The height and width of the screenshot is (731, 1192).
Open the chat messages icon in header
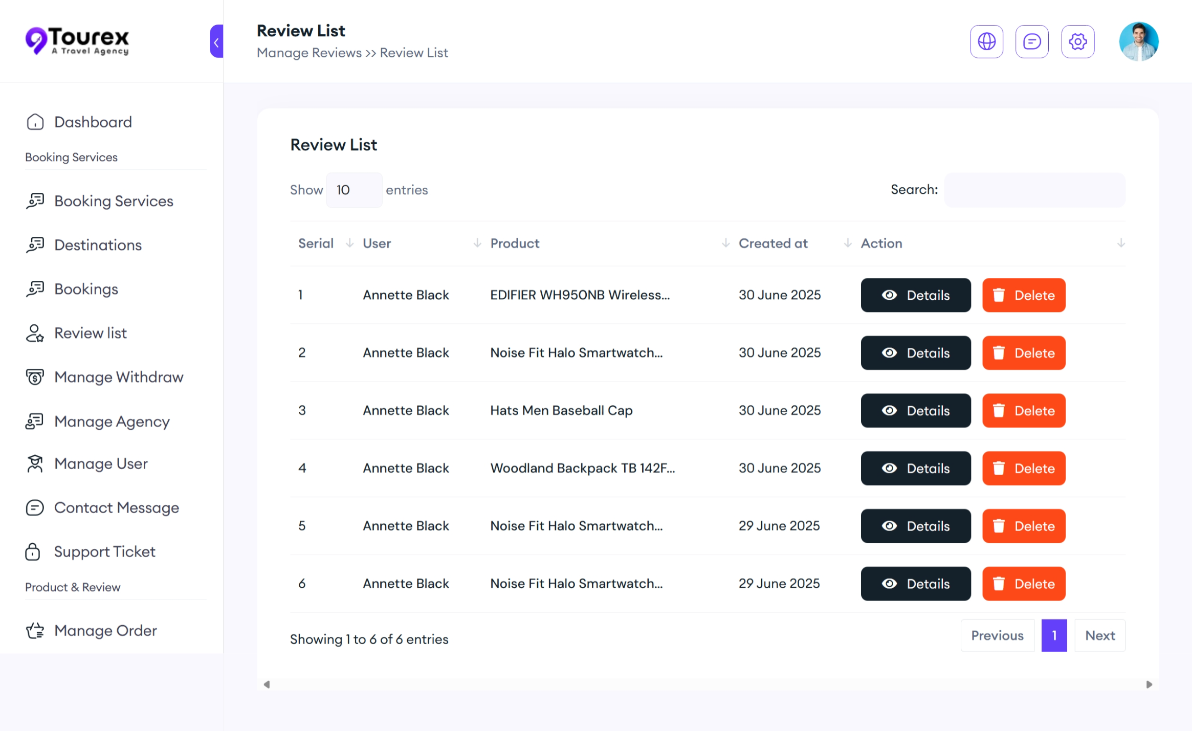coord(1031,41)
